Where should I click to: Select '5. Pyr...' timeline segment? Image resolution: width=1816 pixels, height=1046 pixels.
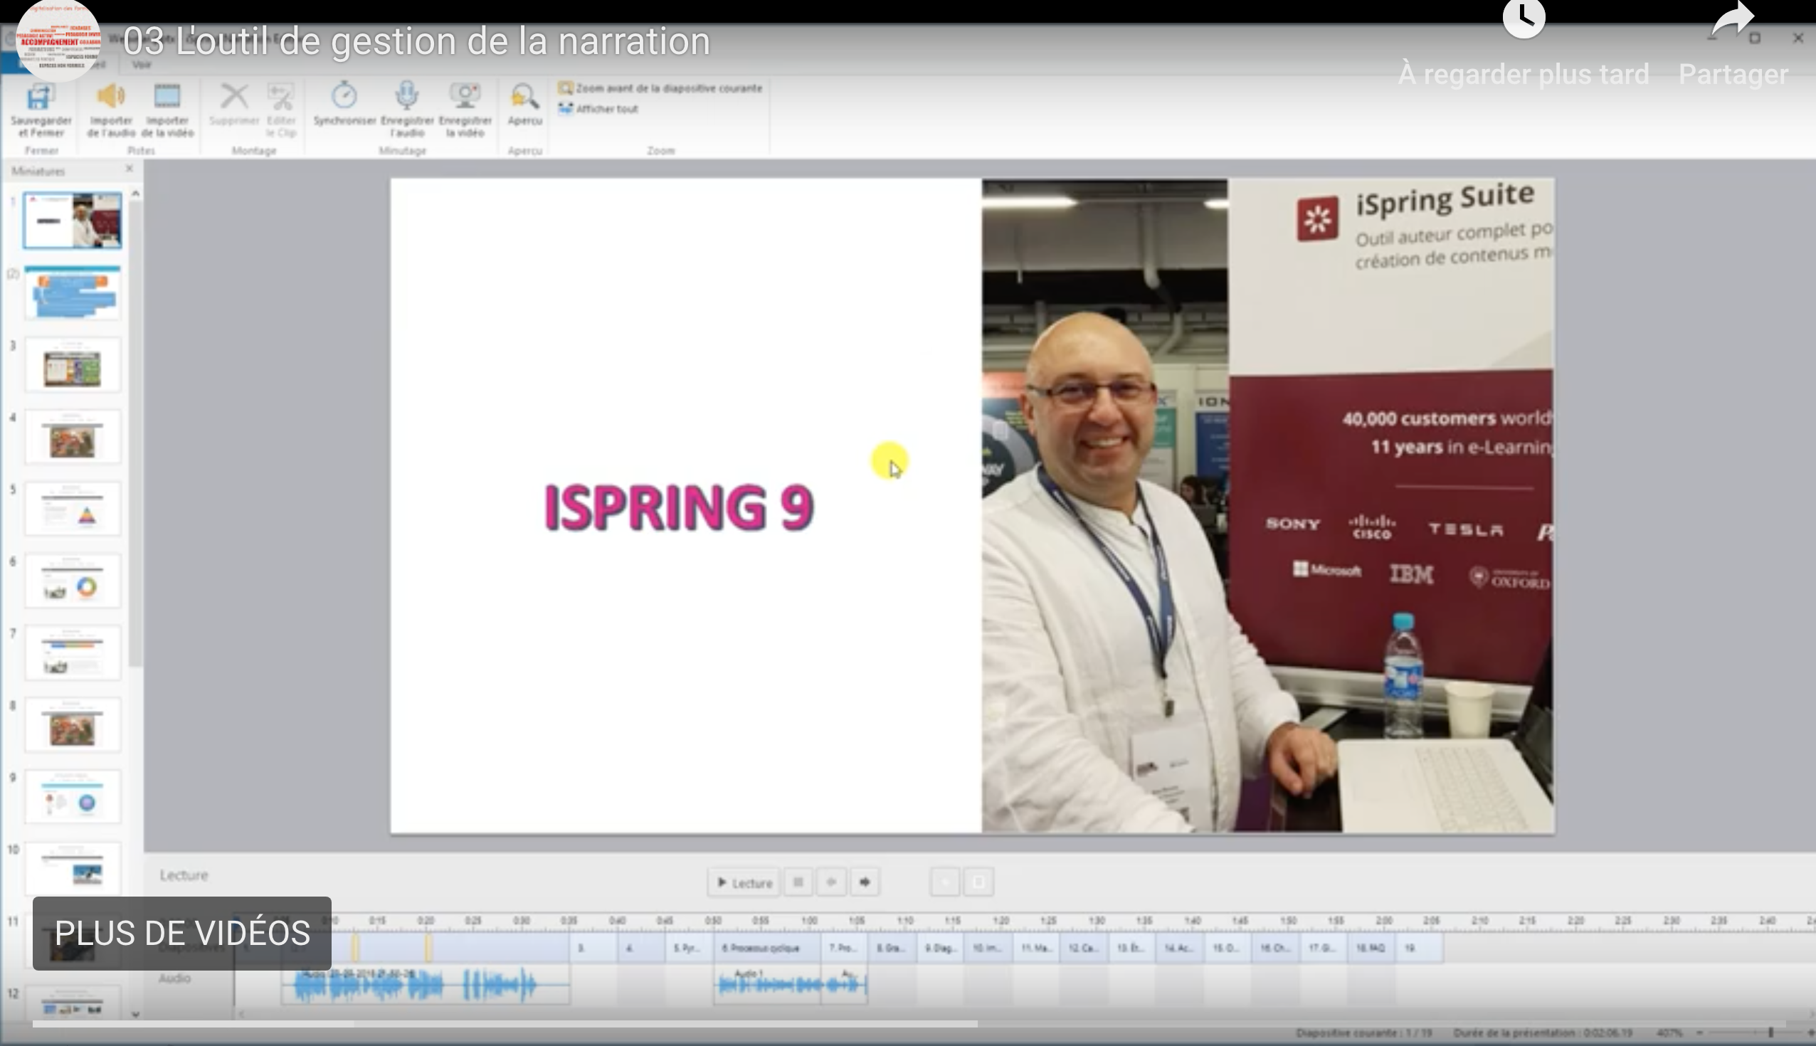pyautogui.click(x=689, y=948)
